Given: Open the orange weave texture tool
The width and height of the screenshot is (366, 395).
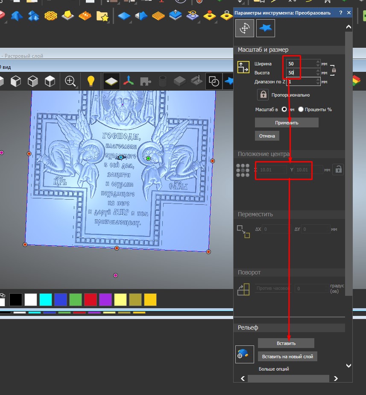Looking at the screenshot, I should 50,16.
